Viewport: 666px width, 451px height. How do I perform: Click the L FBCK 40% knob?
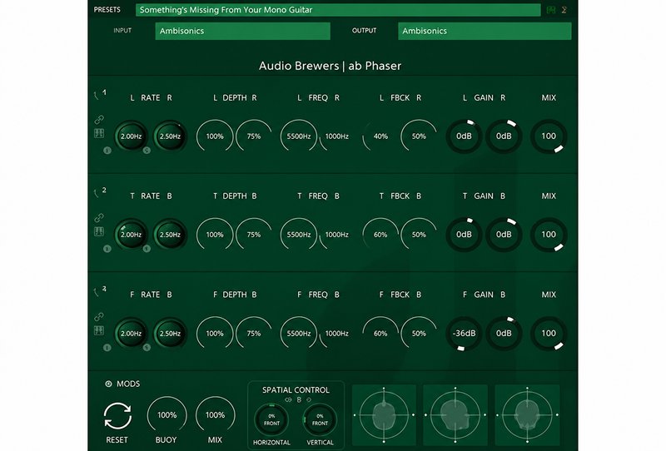[380, 136]
